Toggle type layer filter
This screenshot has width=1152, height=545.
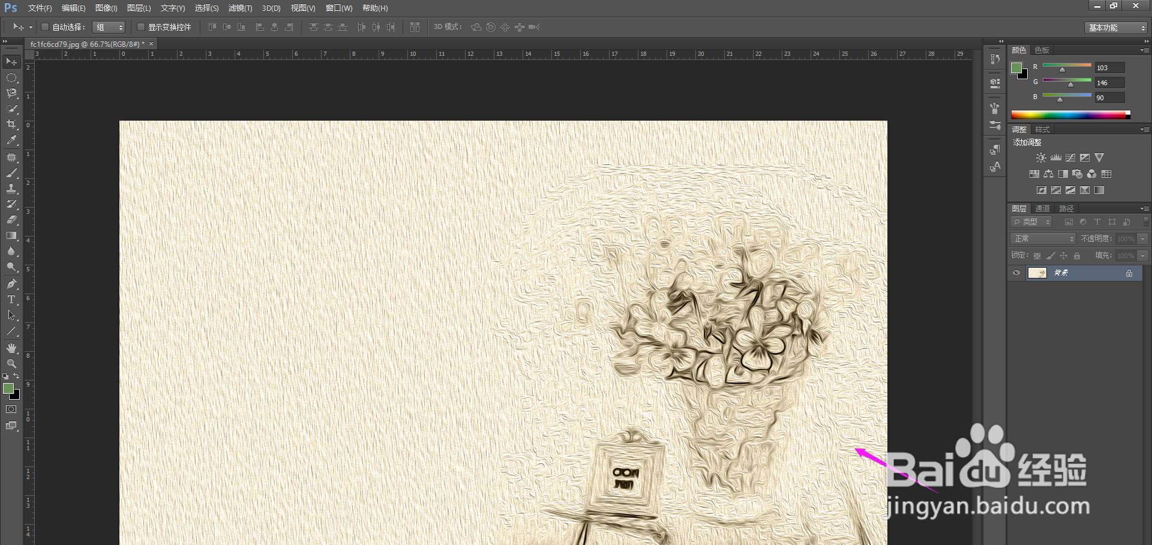tap(1097, 222)
